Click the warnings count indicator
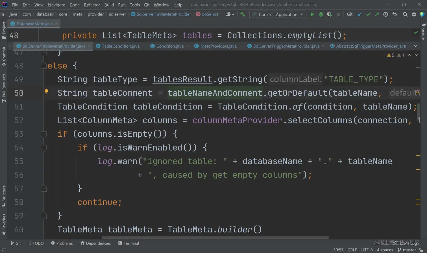This screenshot has width=427, height=253. 391,55
